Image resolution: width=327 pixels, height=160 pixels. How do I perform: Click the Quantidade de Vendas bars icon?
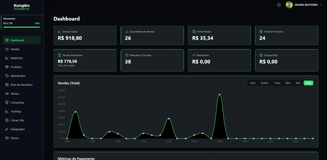[x=126, y=32]
